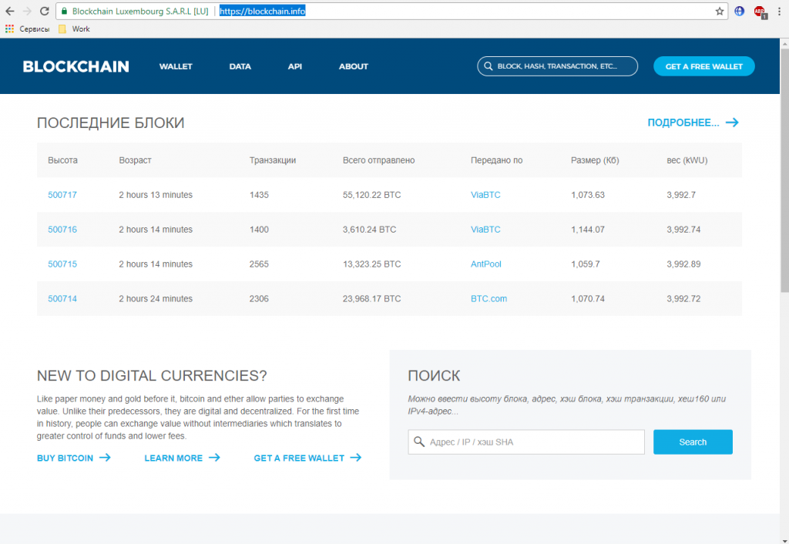789x544 pixels.
Task: Open the globe extension icon
Action: pyautogui.click(x=739, y=11)
